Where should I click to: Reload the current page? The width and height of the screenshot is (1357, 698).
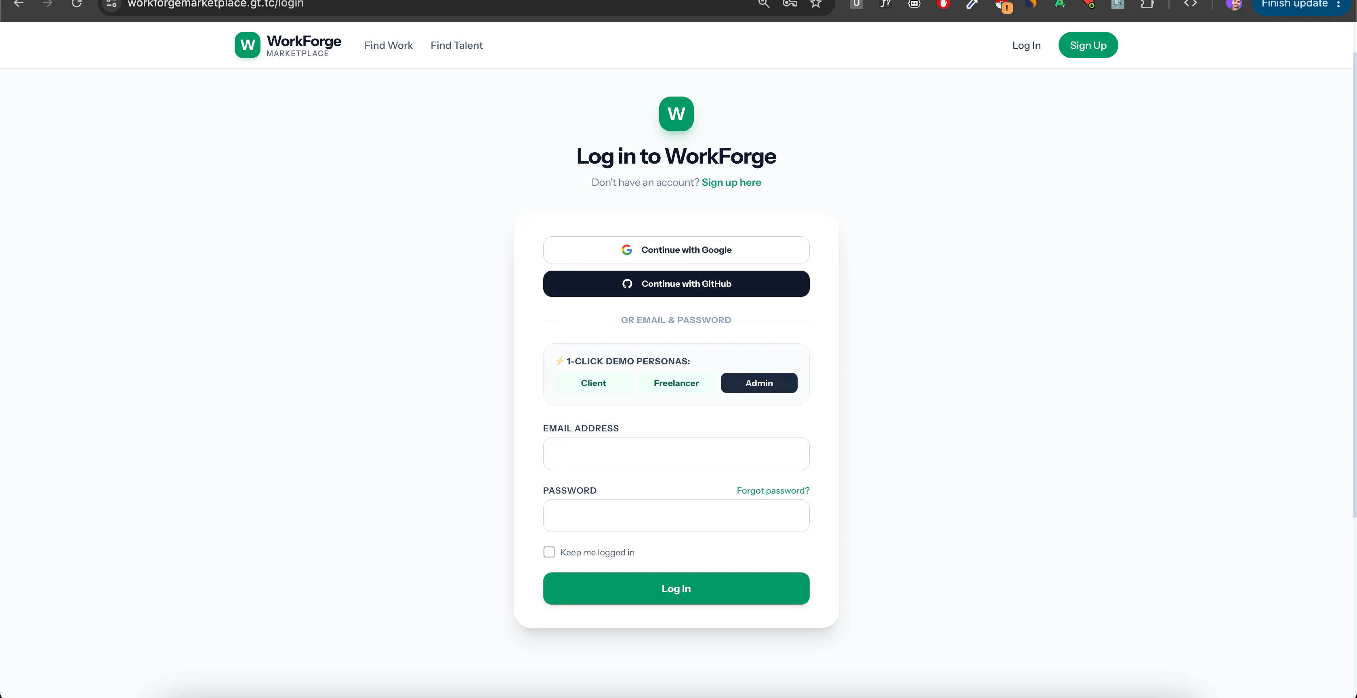[77, 4]
